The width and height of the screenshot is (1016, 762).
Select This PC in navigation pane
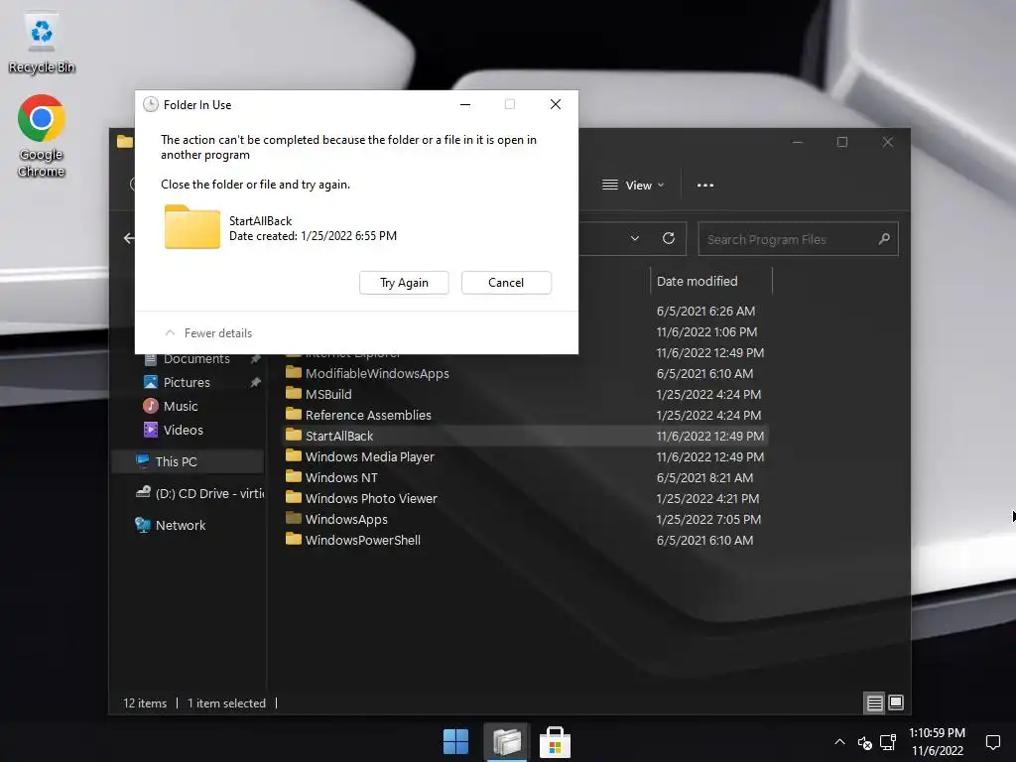click(x=188, y=462)
